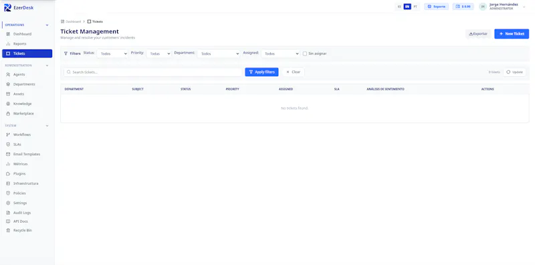Click the EzerDesk logo icon
This screenshot has width=535, height=265.
tap(7, 7)
